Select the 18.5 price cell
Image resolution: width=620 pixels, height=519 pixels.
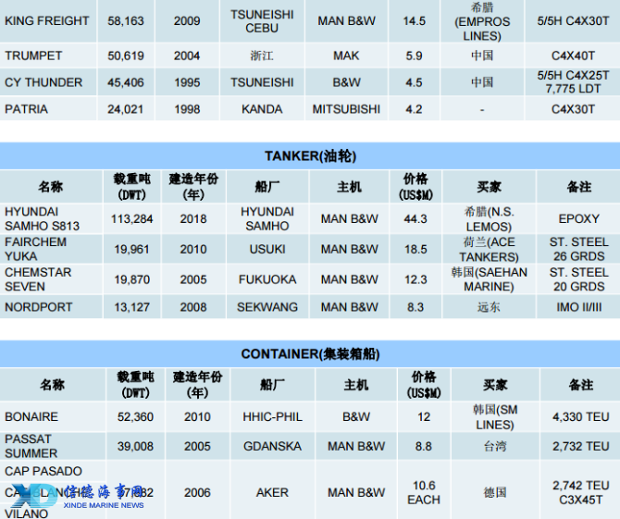click(415, 249)
